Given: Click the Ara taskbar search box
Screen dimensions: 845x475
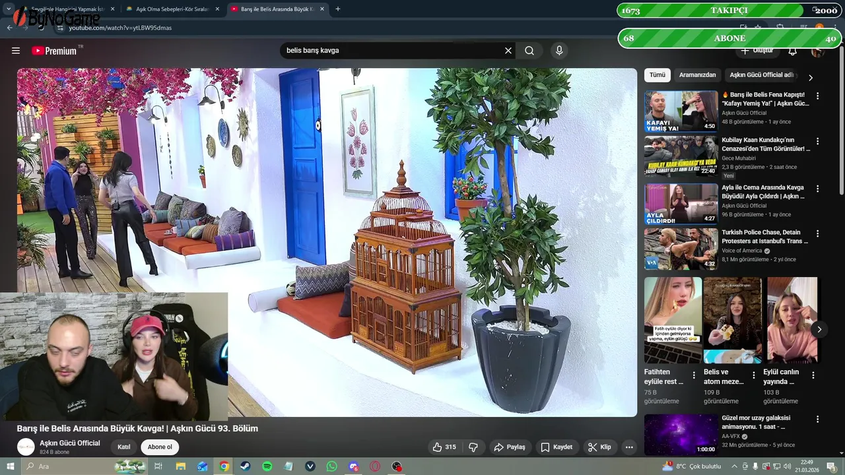Looking at the screenshot, I should (83, 466).
